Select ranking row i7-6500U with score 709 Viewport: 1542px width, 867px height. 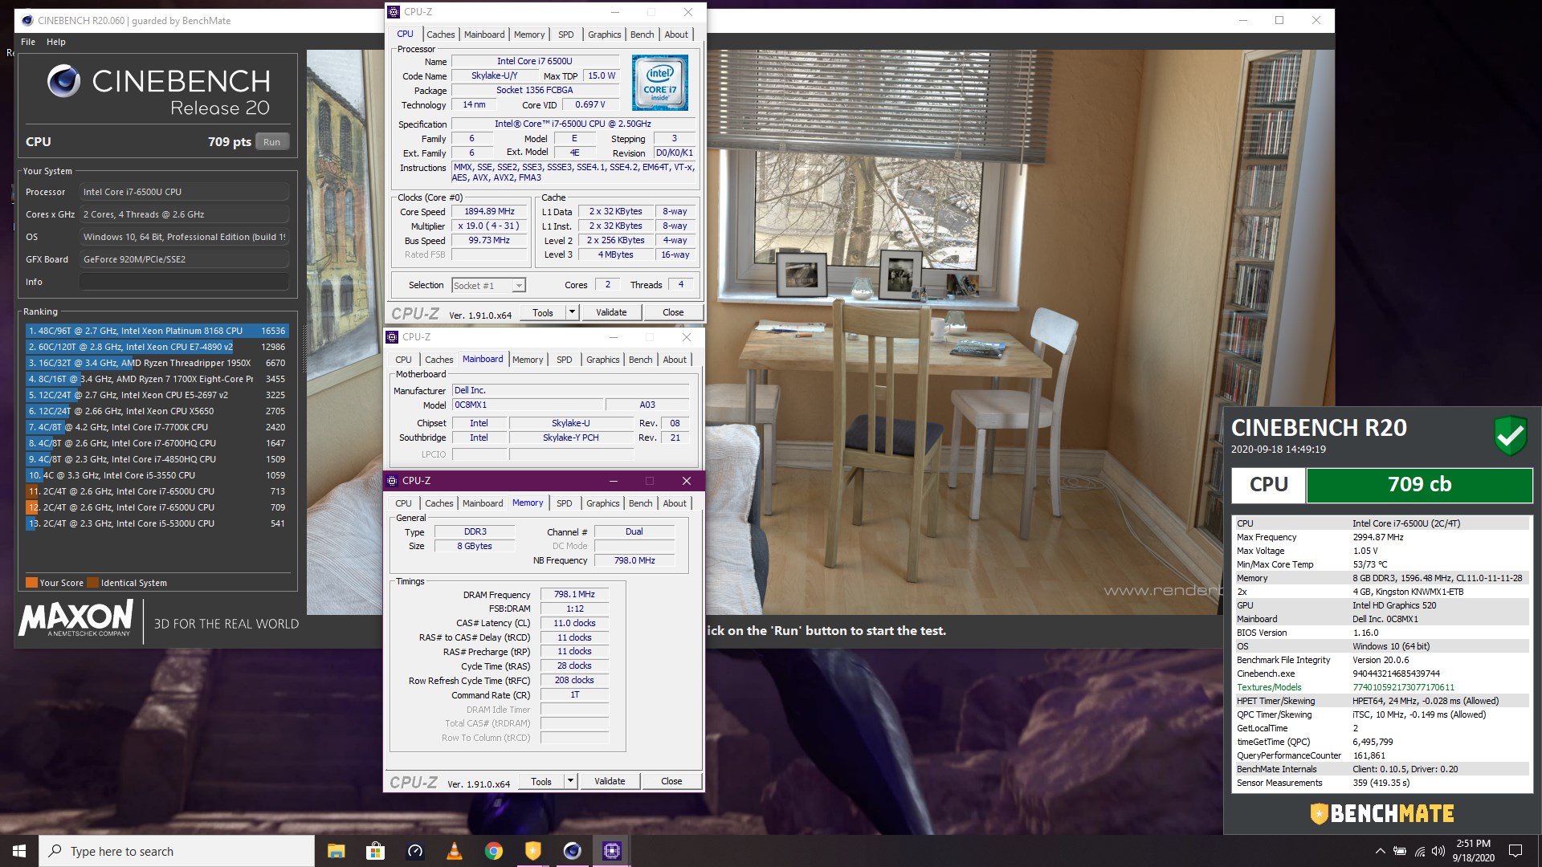tap(157, 507)
